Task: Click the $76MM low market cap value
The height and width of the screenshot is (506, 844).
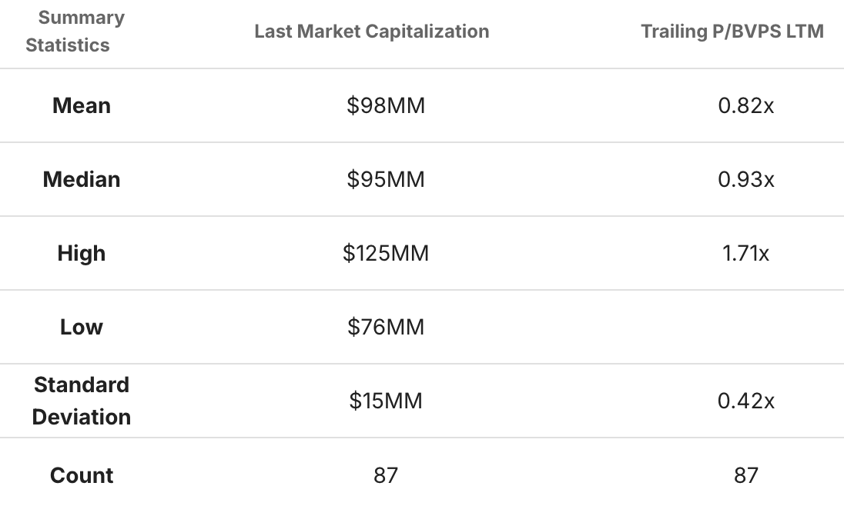Action: 386,327
